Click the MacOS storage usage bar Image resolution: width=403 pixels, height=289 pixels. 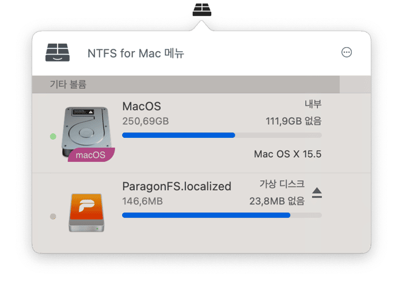(x=222, y=136)
